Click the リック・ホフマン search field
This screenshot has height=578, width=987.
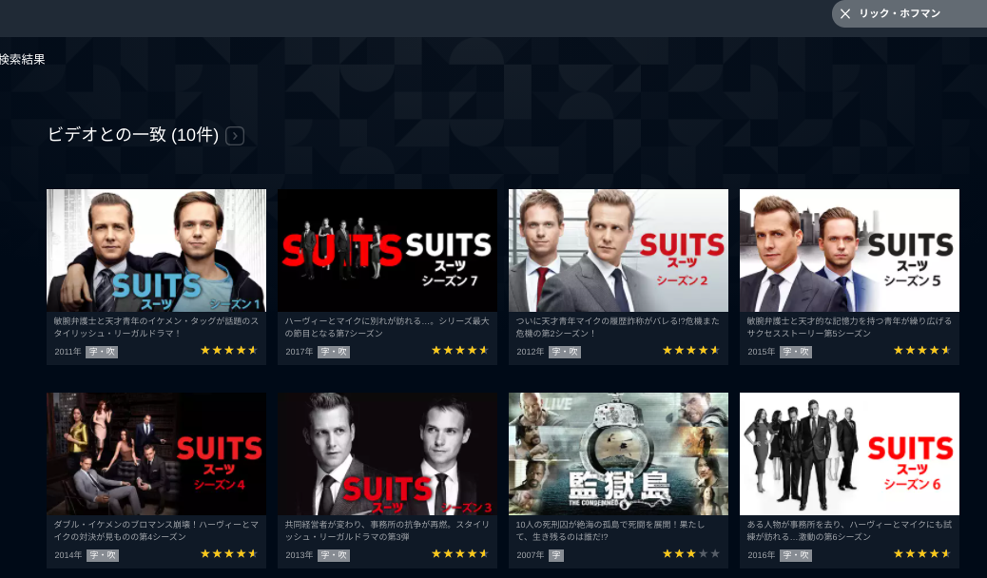click(910, 14)
